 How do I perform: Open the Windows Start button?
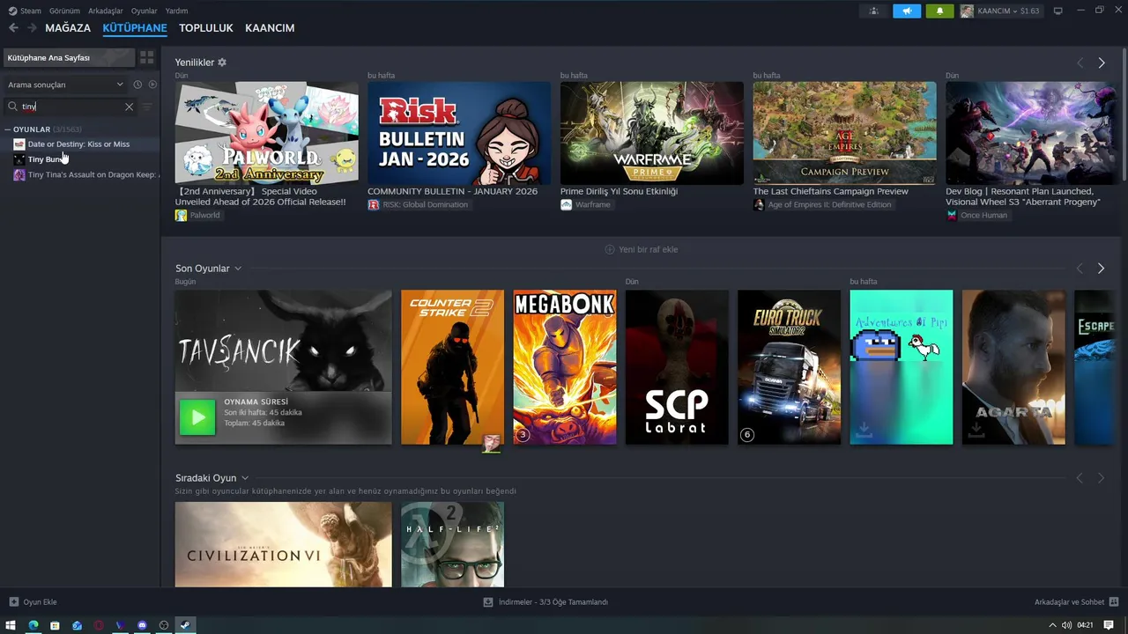tap(11, 625)
